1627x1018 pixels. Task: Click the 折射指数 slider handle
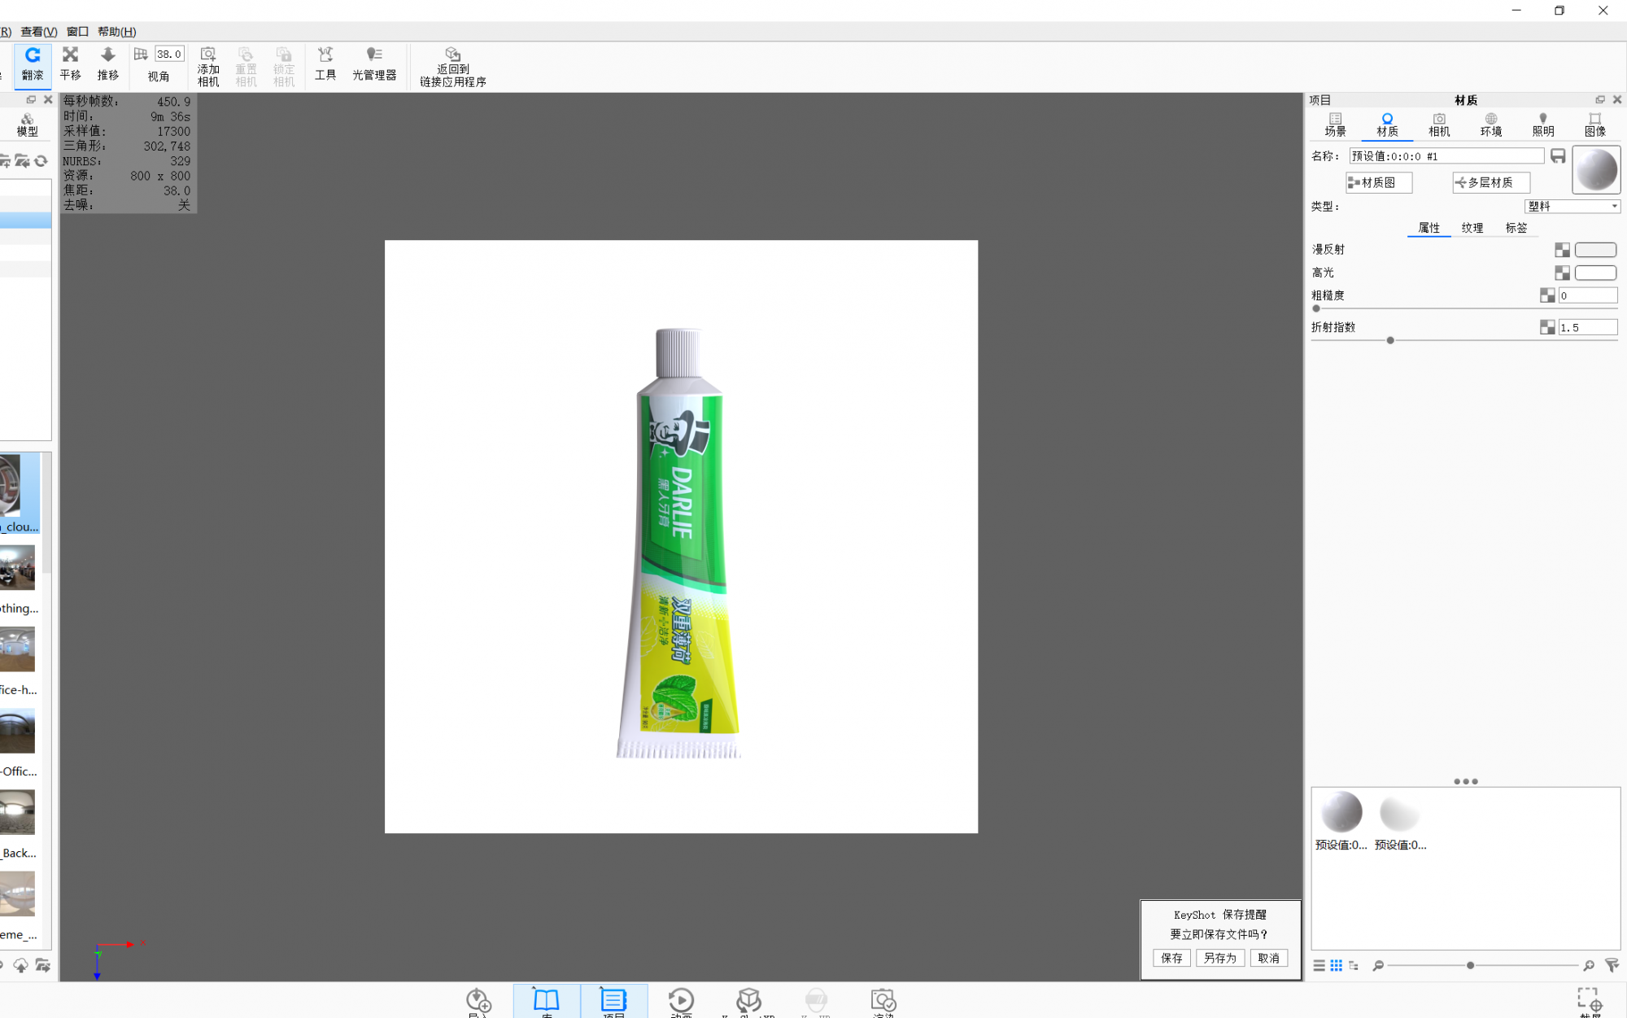coord(1390,340)
